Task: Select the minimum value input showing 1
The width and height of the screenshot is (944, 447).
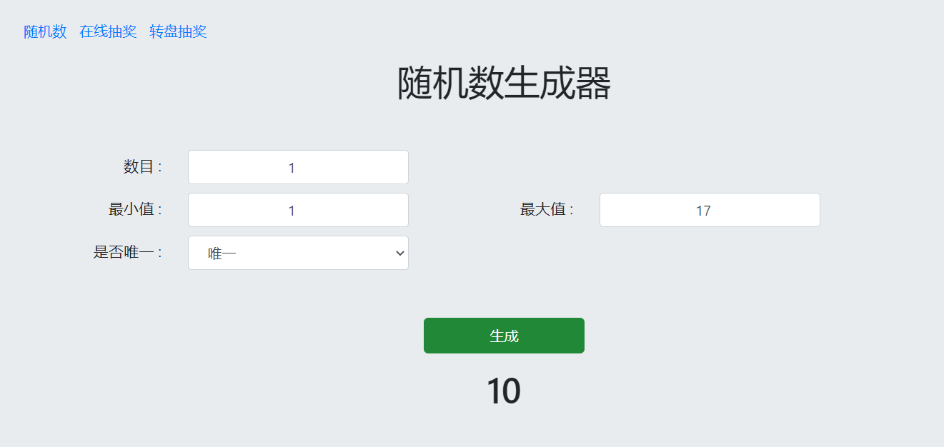Action: point(297,209)
